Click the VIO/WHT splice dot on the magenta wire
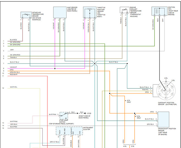 click(x=55, y=68)
